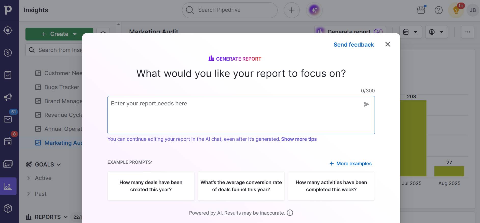
Task: Click the Insights page title
Action: click(x=36, y=10)
